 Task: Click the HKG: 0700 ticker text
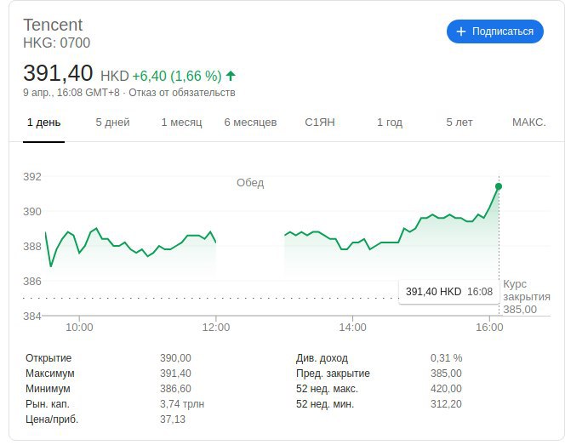[x=56, y=43]
